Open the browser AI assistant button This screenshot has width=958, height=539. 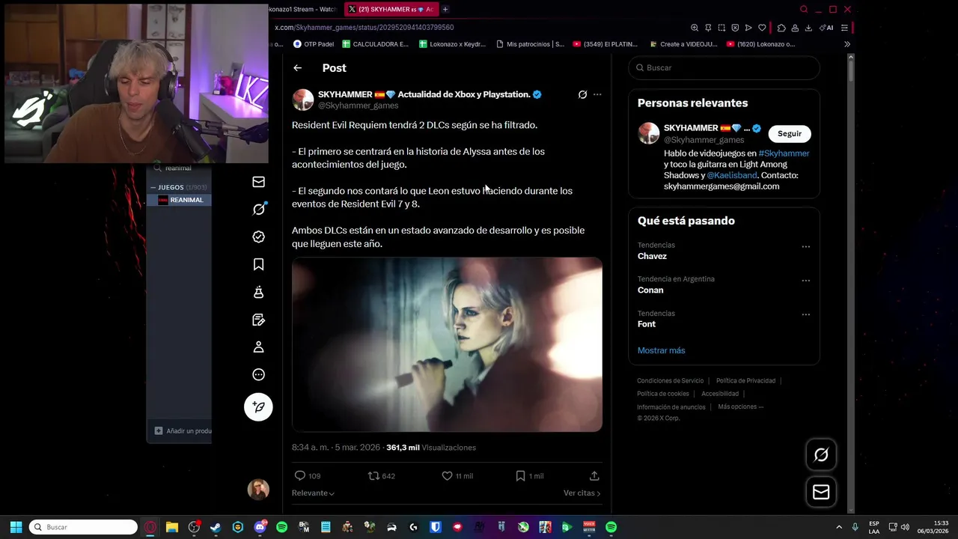(x=826, y=28)
